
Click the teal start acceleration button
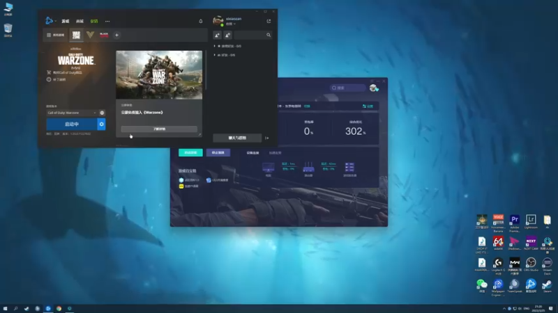(x=190, y=152)
